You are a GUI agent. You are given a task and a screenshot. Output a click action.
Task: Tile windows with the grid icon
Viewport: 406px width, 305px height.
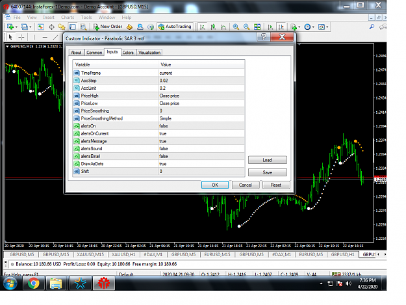pyautogui.click(x=257, y=27)
